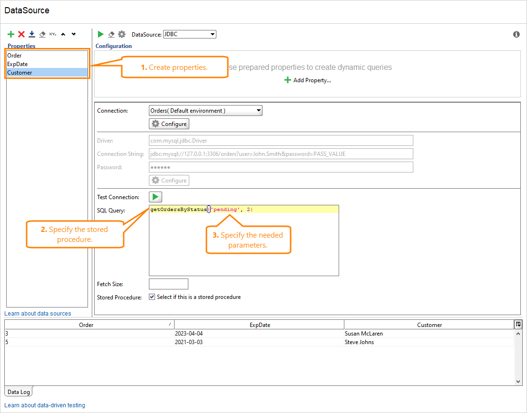This screenshot has height=413, width=527.
Task: Click data log scrollbar up arrow
Action: (518, 334)
